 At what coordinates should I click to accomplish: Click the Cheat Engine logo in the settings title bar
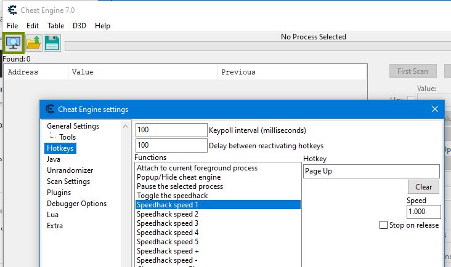coord(50,109)
